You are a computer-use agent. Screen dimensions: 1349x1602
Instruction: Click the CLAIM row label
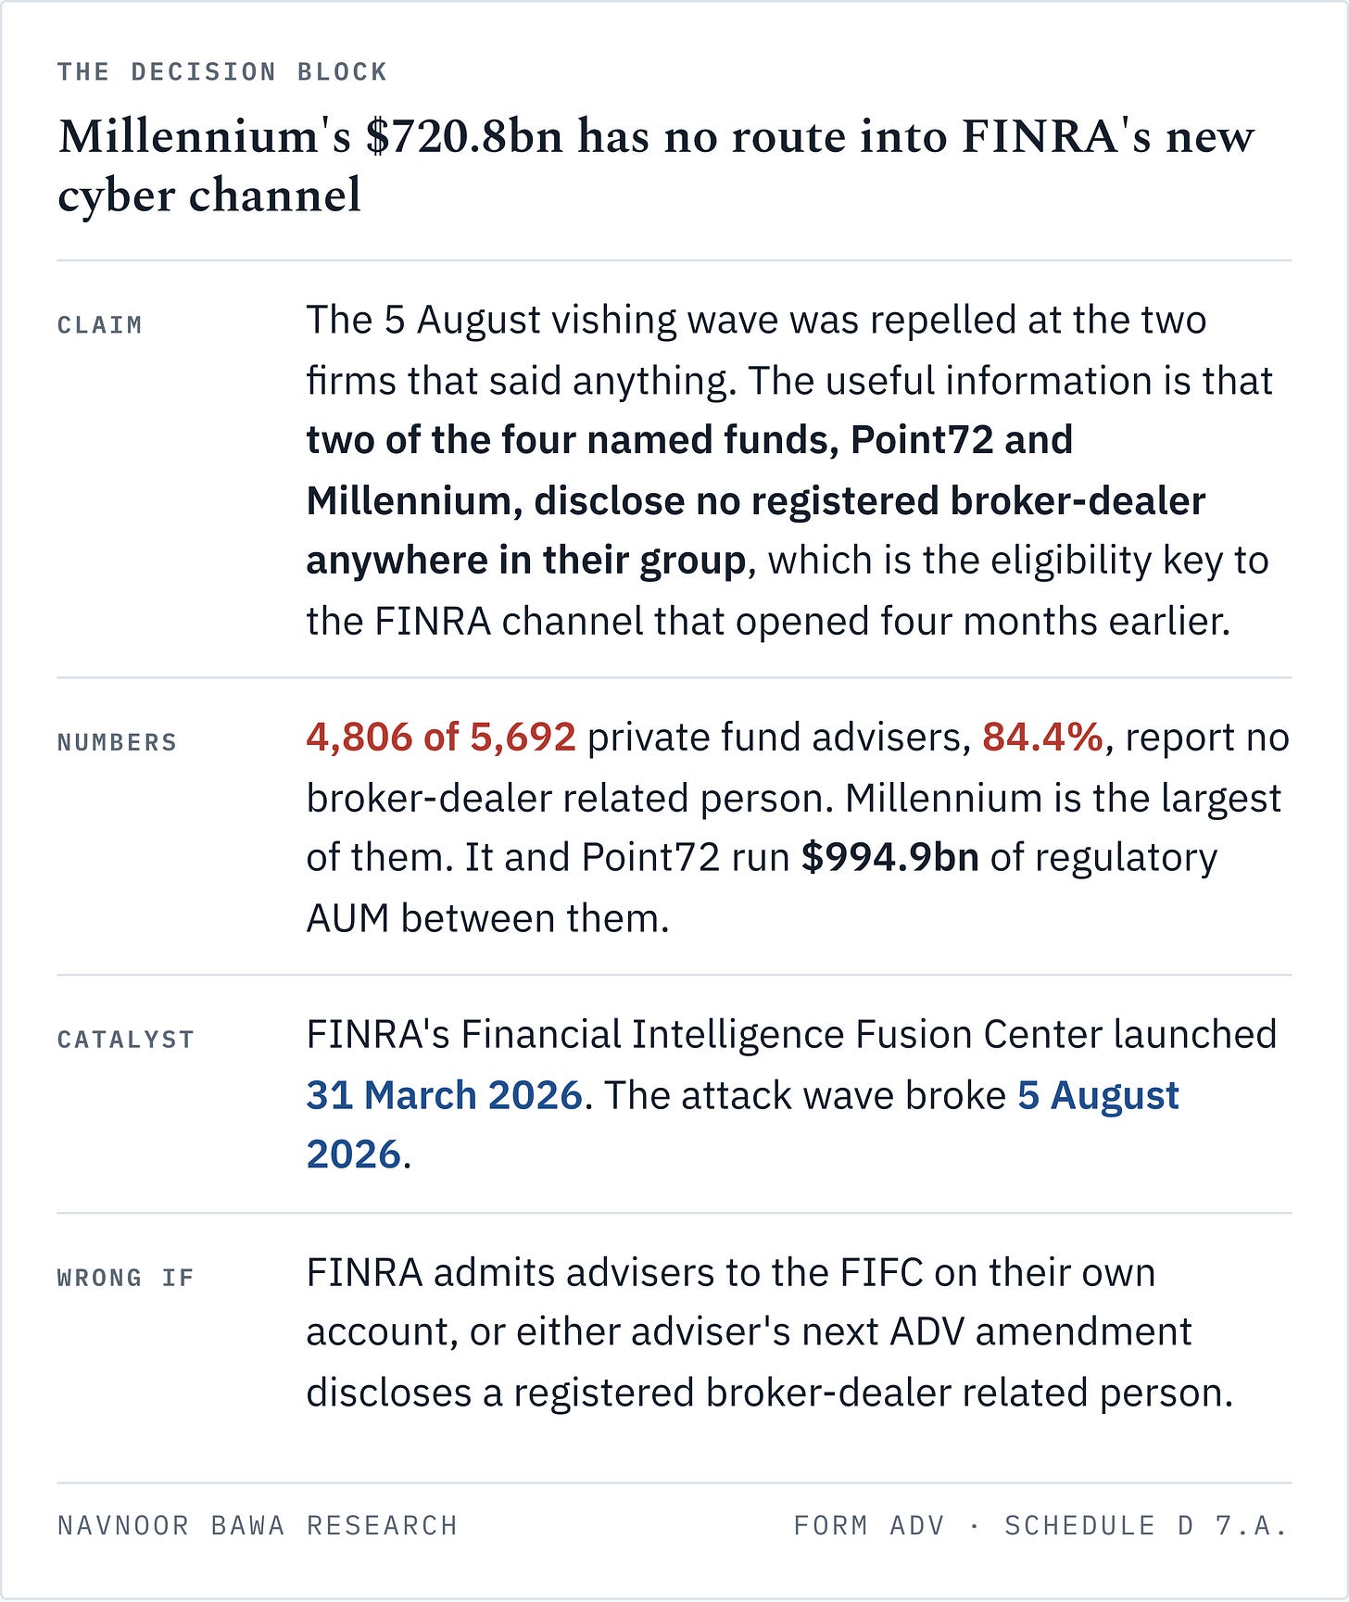pos(100,325)
